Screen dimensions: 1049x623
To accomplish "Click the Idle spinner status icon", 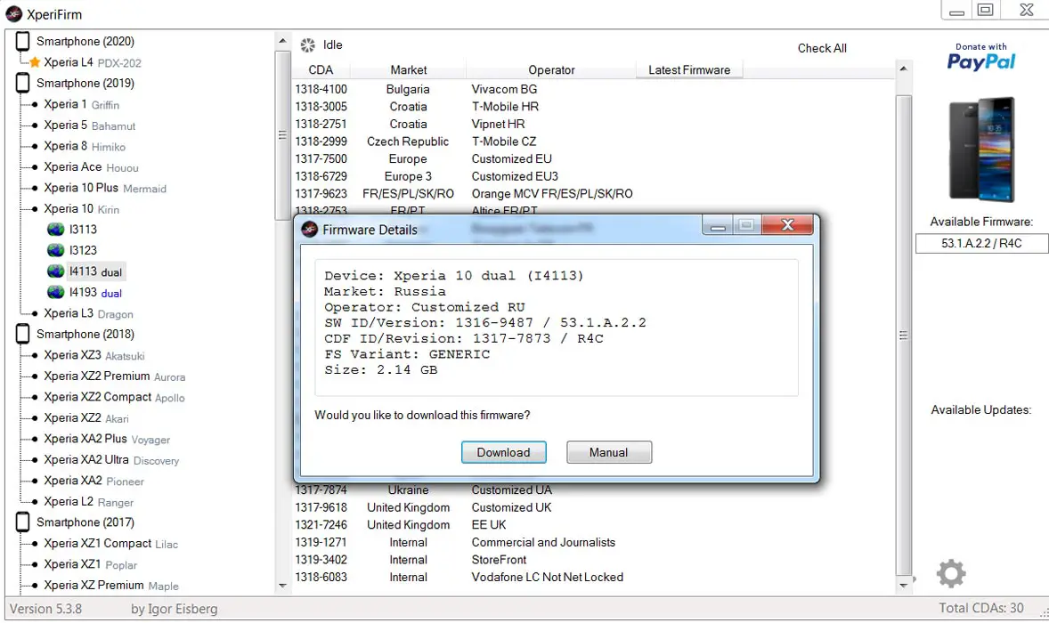I will [x=308, y=44].
